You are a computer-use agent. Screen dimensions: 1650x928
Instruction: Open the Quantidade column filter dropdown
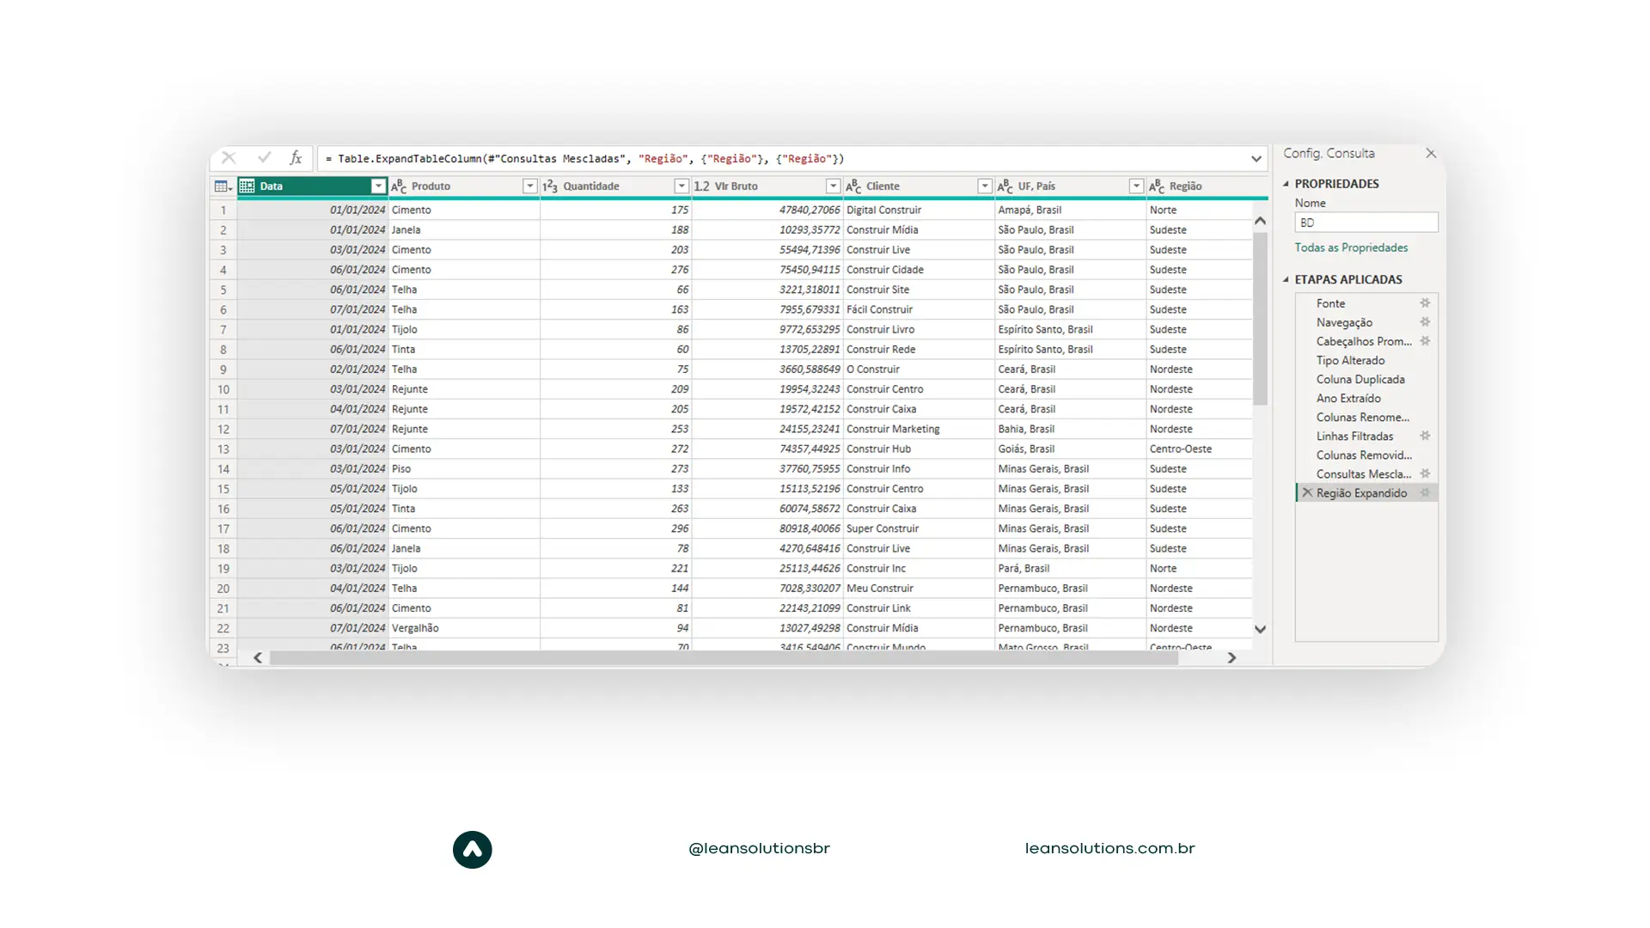click(x=681, y=186)
